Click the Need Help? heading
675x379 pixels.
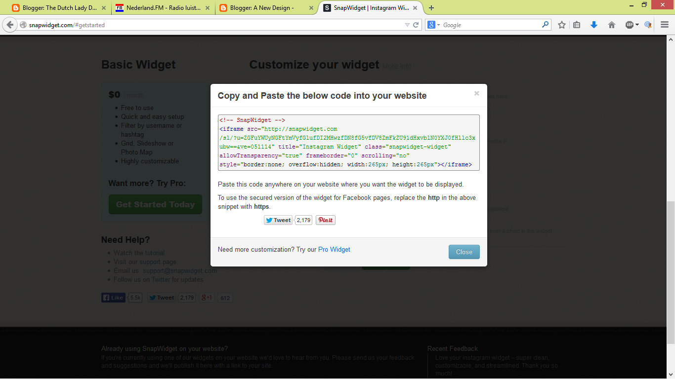[126, 240]
